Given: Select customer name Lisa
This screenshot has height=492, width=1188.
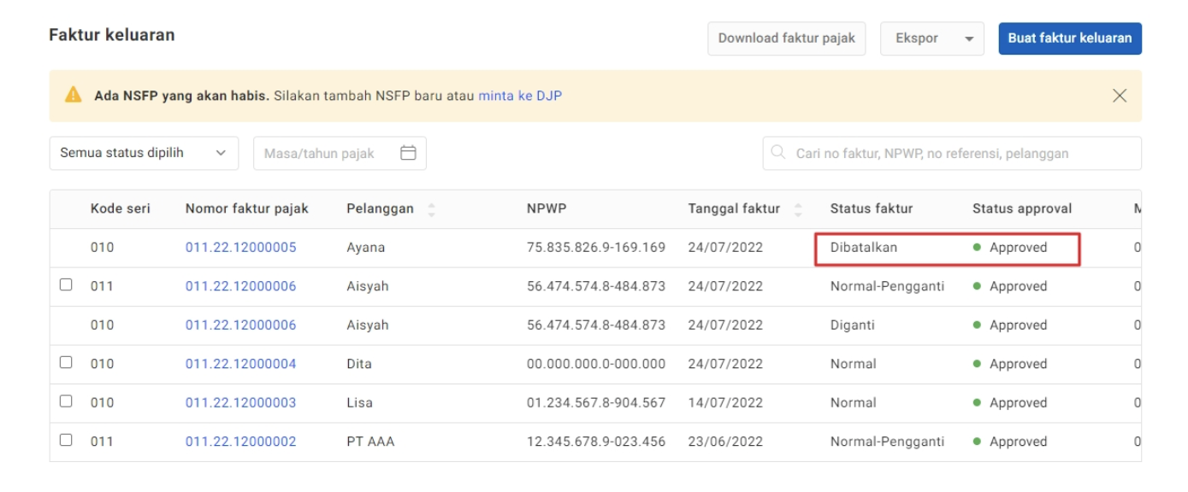Looking at the screenshot, I should 358,403.
